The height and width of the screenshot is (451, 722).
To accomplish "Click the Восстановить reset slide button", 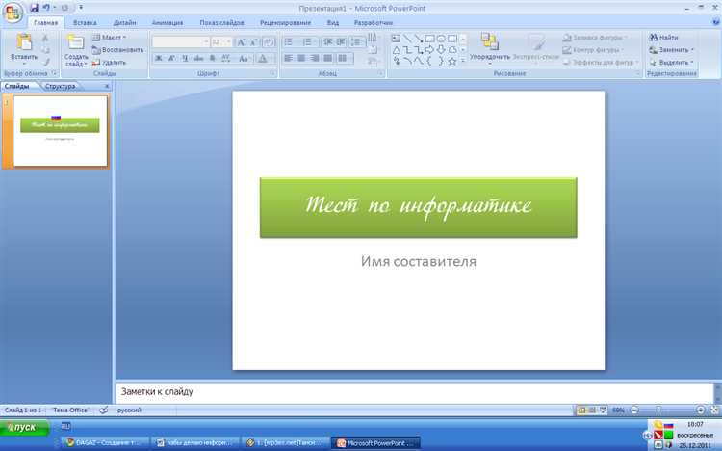I will [x=118, y=50].
